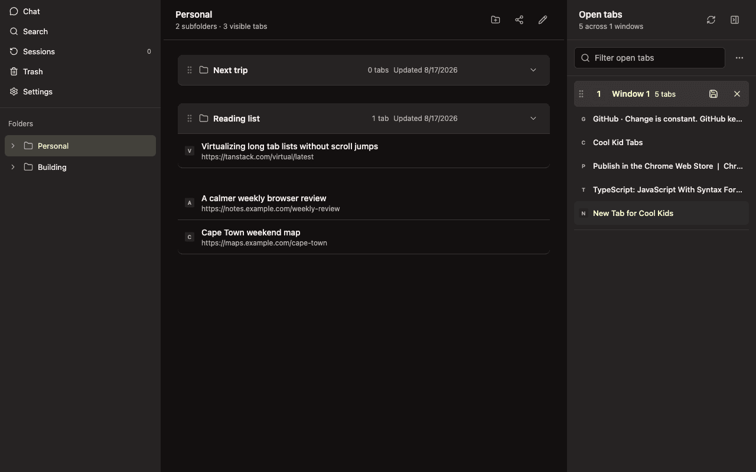Open the Cool Kid Tabs open tab
The image size is (756, 472).
tap(661, 142)
